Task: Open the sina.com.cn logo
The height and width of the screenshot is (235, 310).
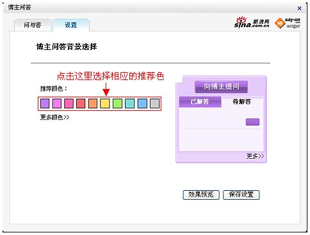Action: (x=252, y=22)
